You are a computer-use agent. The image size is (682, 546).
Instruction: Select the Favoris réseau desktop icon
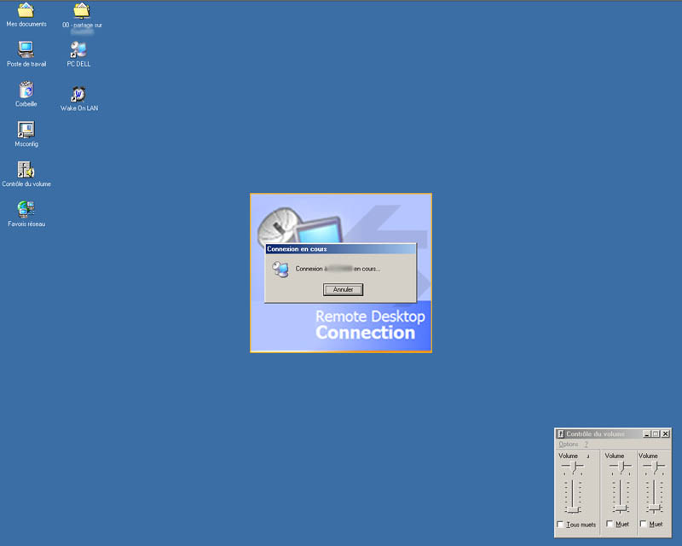click(x=26, y=209)
